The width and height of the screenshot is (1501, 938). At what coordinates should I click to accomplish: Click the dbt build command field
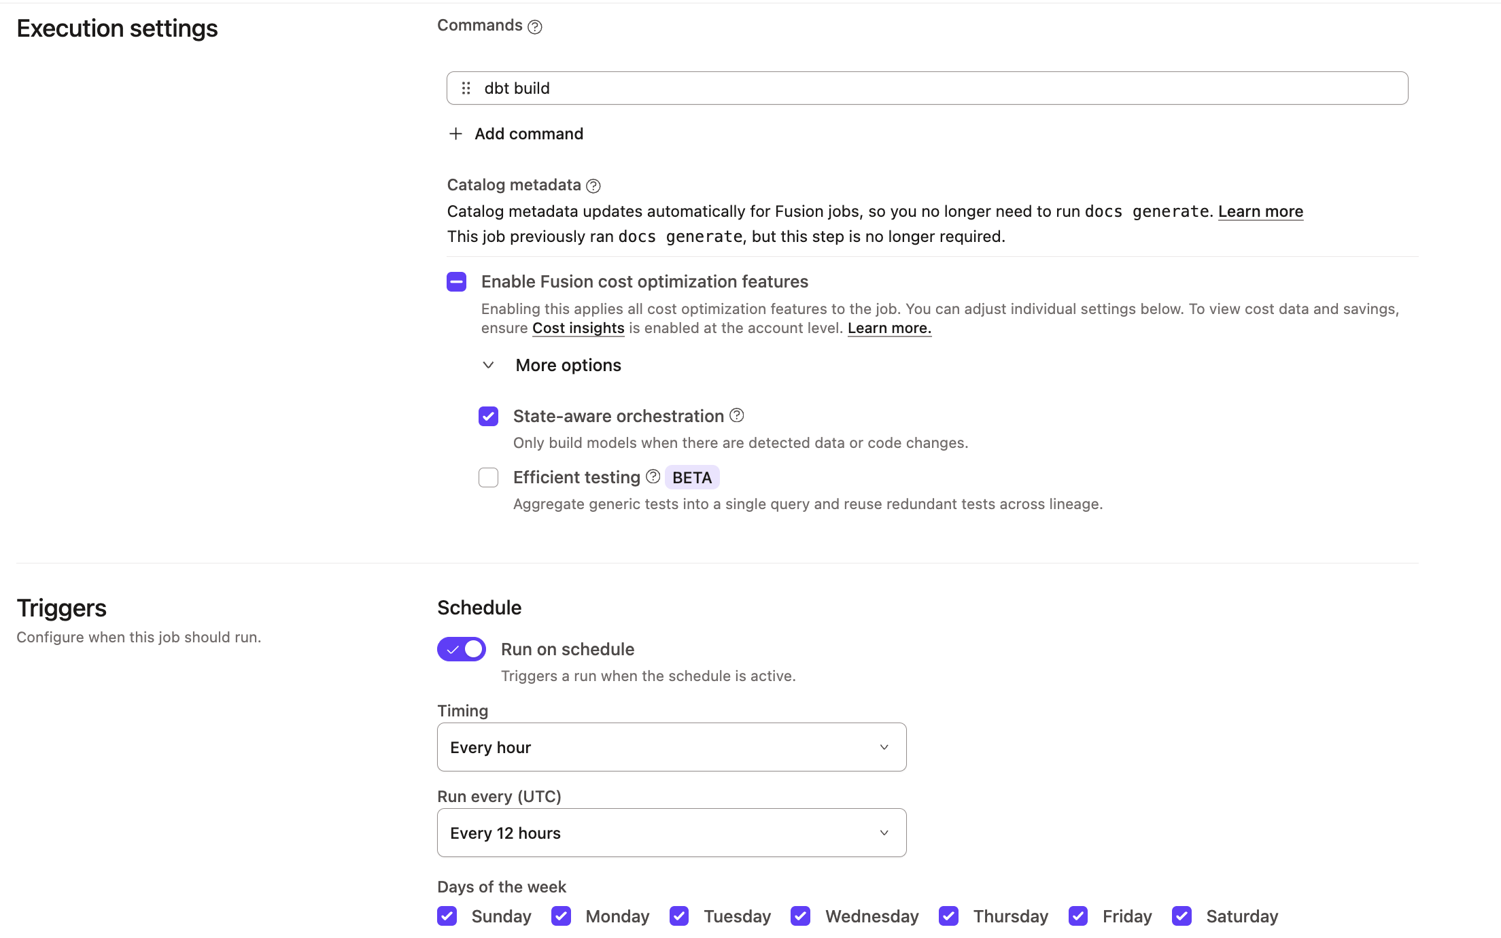pos(927,88)
